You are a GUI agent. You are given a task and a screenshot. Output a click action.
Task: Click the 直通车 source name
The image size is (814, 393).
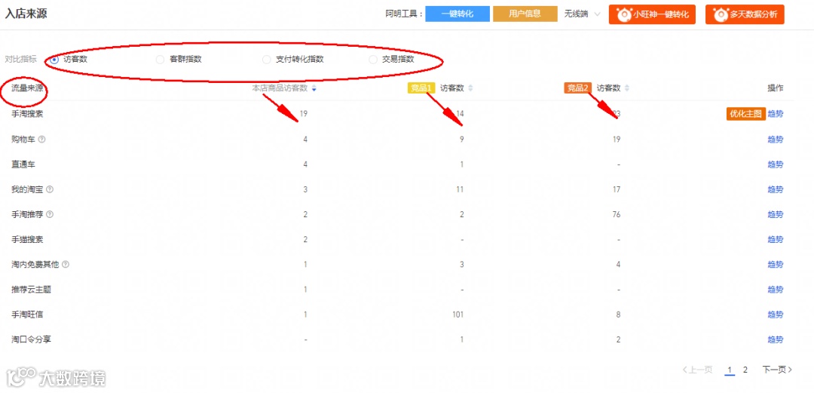coord(23,164)
